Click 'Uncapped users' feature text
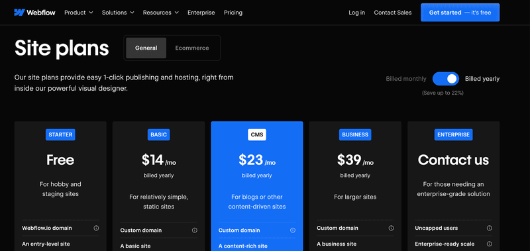530x251 pixels. [x=437, y=228]
